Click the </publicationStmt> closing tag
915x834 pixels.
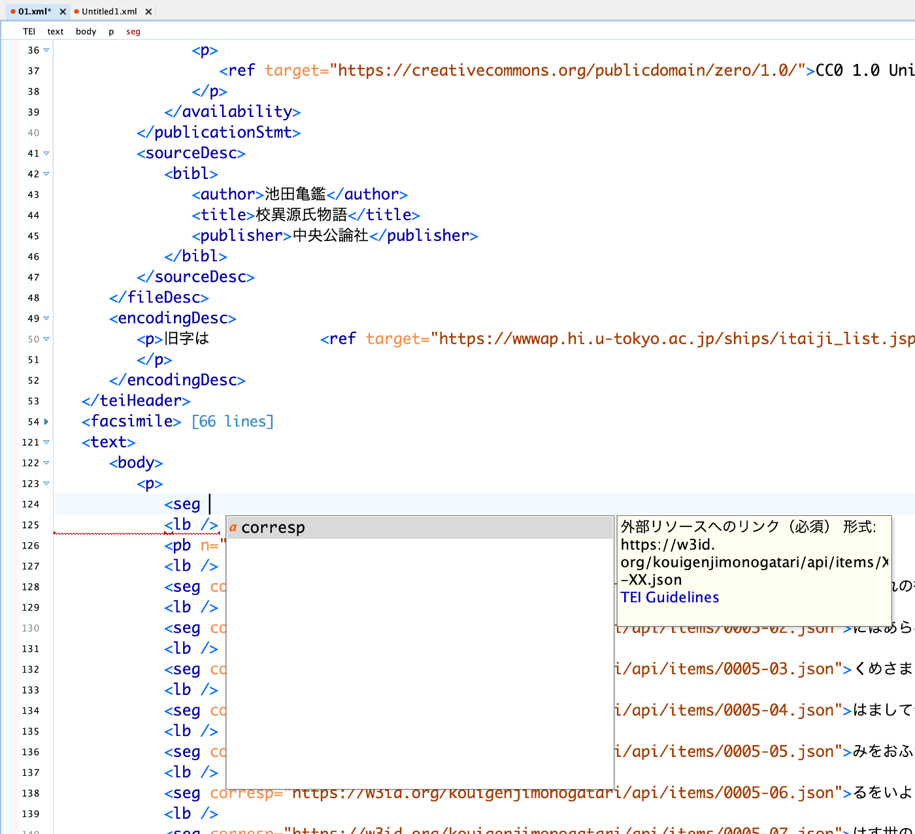point(219,133)
